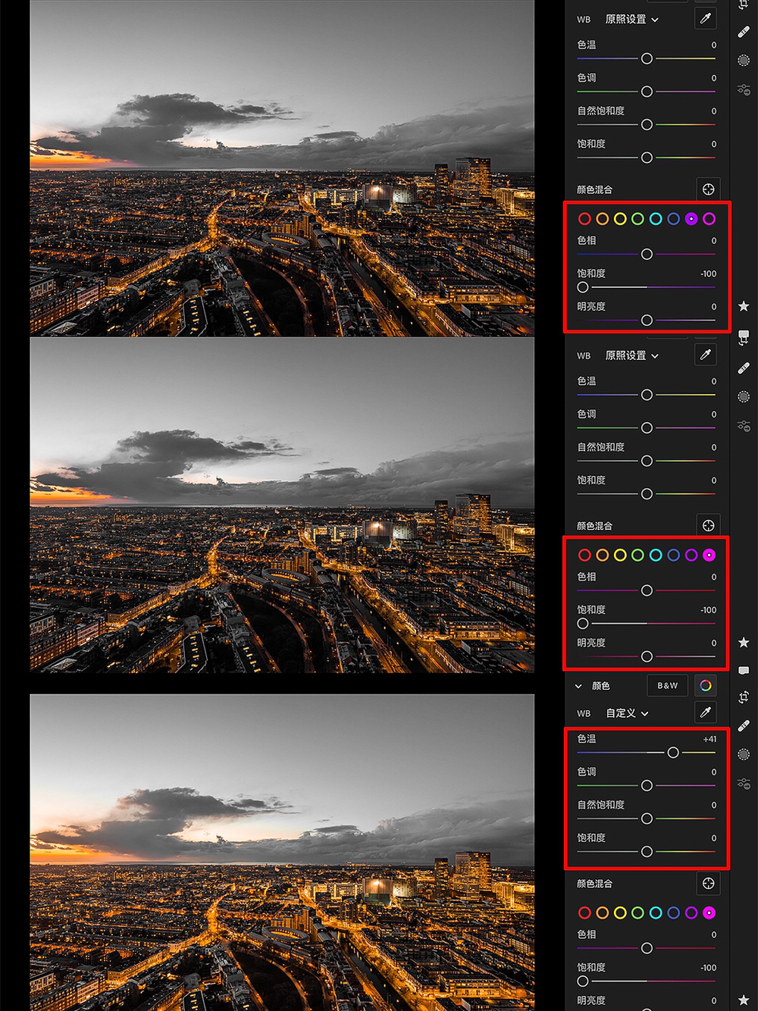
Task: Click the 色调 slider handle in middle panel
Action: coord(647,428)
